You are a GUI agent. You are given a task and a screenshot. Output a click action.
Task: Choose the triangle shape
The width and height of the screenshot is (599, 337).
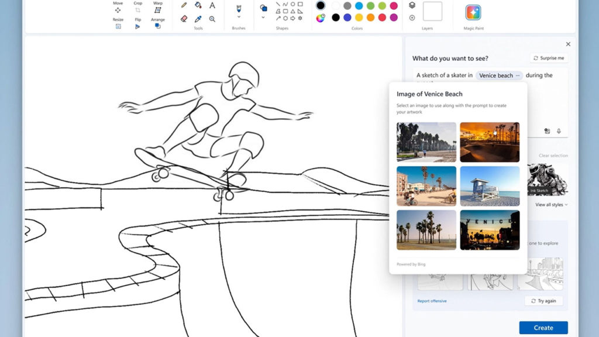coord(292,11)
